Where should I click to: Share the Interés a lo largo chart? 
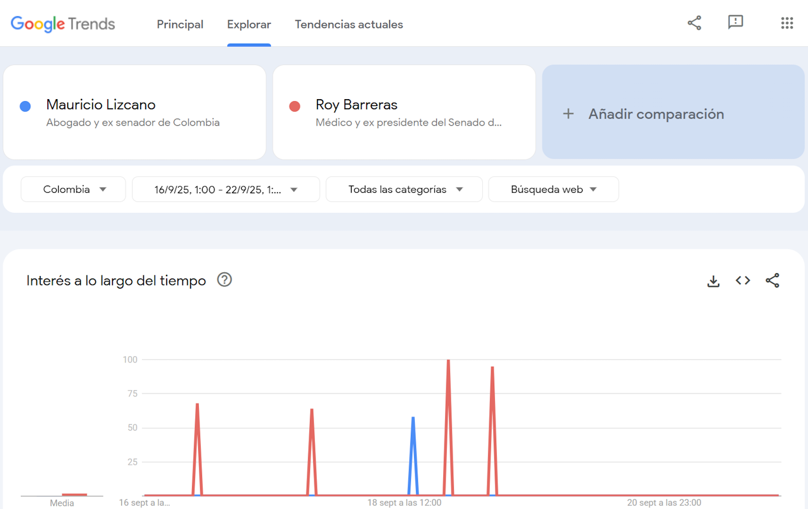pyautogui.click(x=772, y=281)
